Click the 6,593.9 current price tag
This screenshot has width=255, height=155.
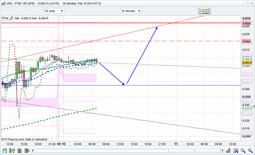click(x=247, y=63)
